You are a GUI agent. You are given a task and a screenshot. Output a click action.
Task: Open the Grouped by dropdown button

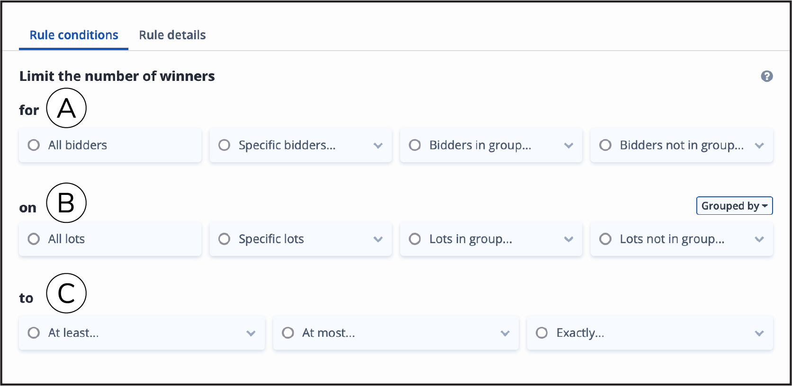tap(734, 206)
